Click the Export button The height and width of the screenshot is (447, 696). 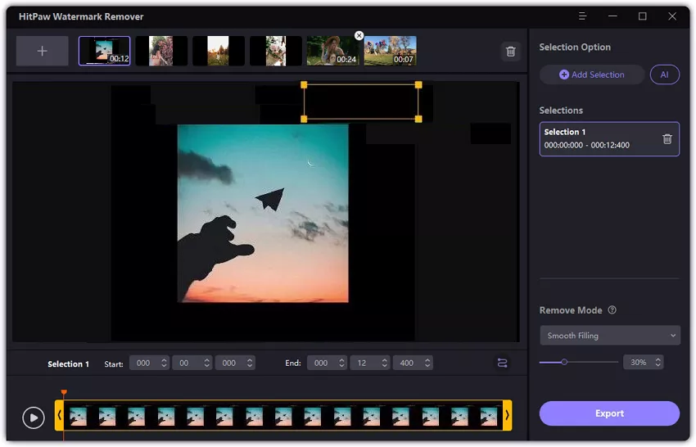(609, 413)
